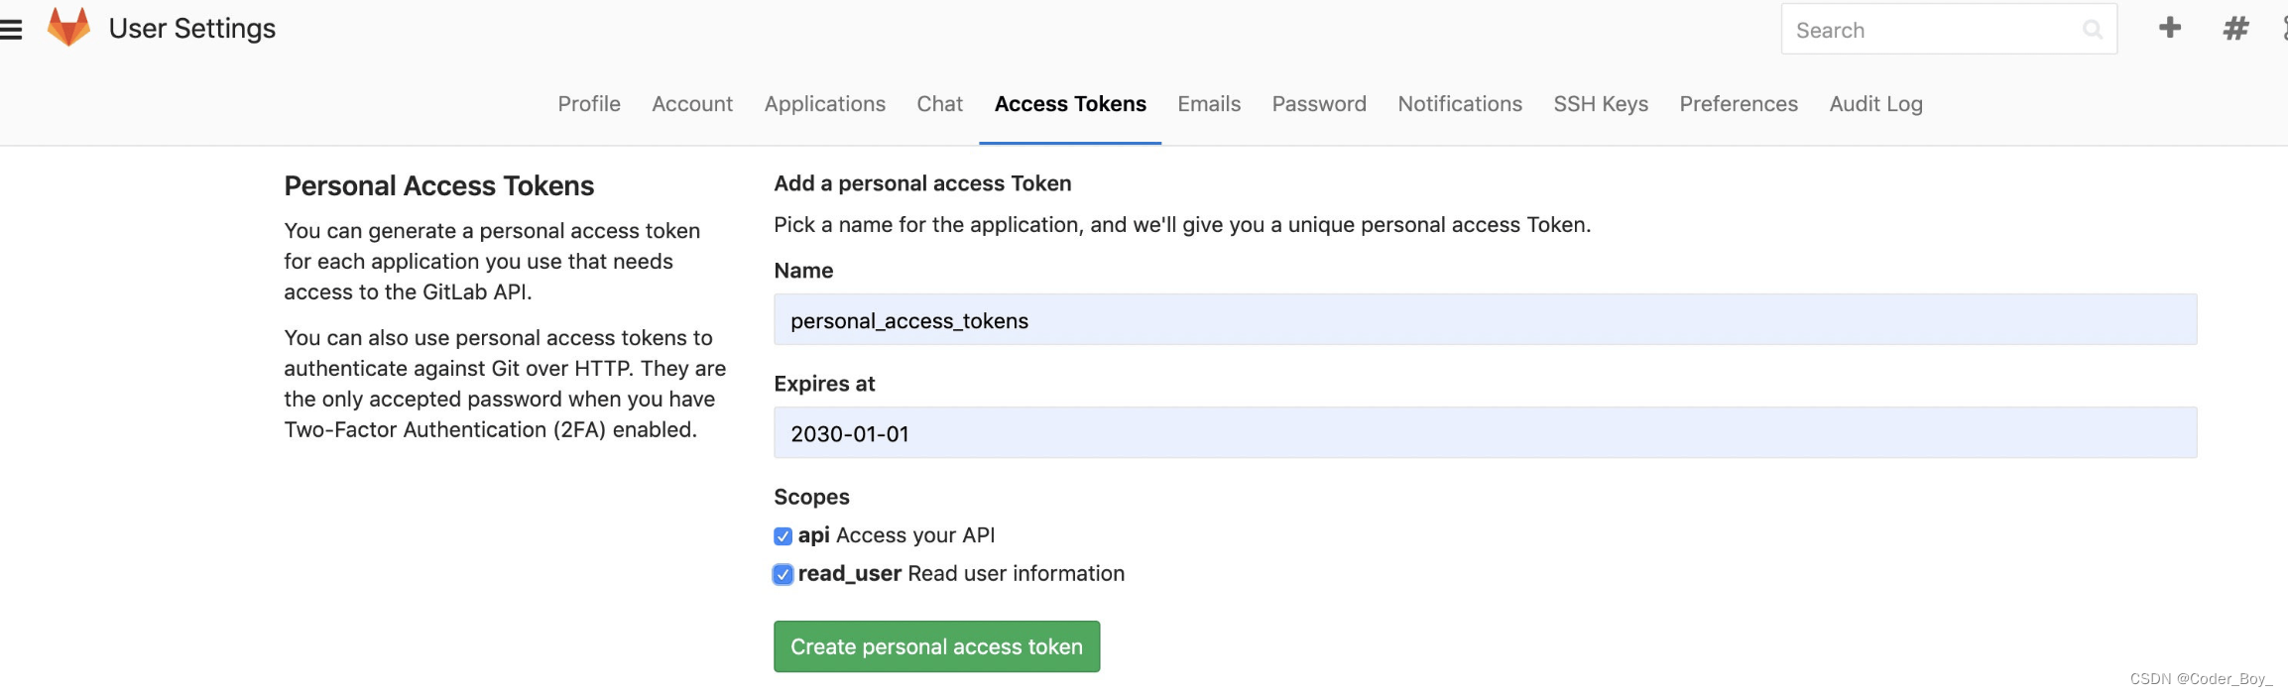Image resolution: width=2288 pixels, height=696 pixels.
Task: Click the search magnifier icon
Action: click(2093, 30)
